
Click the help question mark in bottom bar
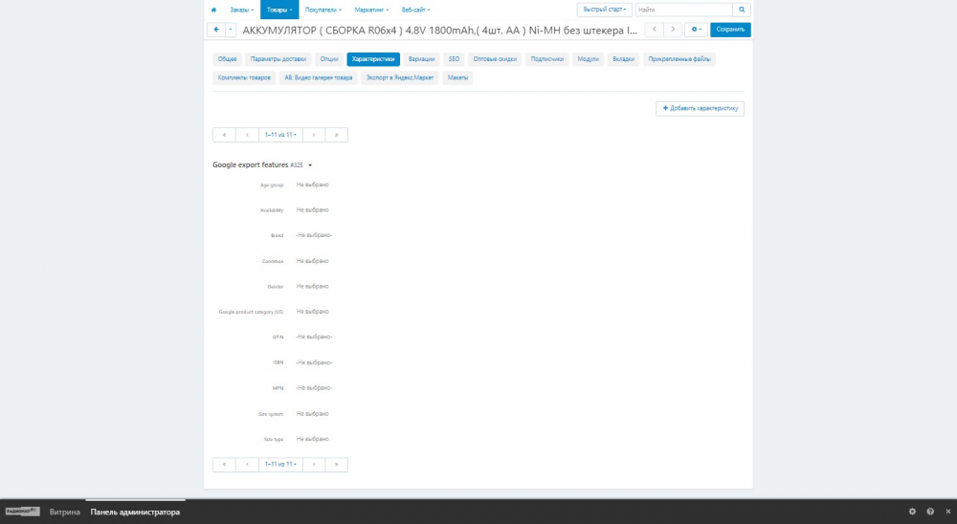click(929, 512)
